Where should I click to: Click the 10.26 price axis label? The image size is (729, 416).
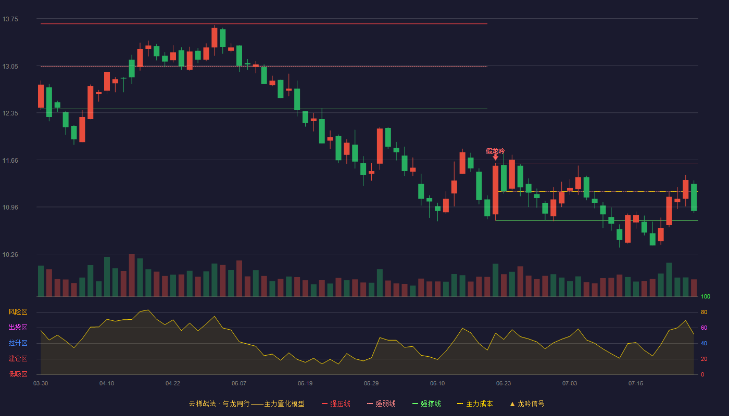click(10, 254)
